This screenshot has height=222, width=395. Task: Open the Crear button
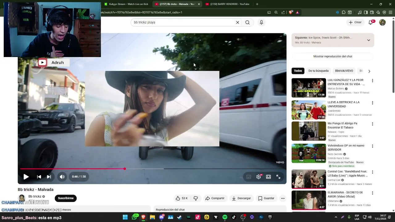pos(355,22)
